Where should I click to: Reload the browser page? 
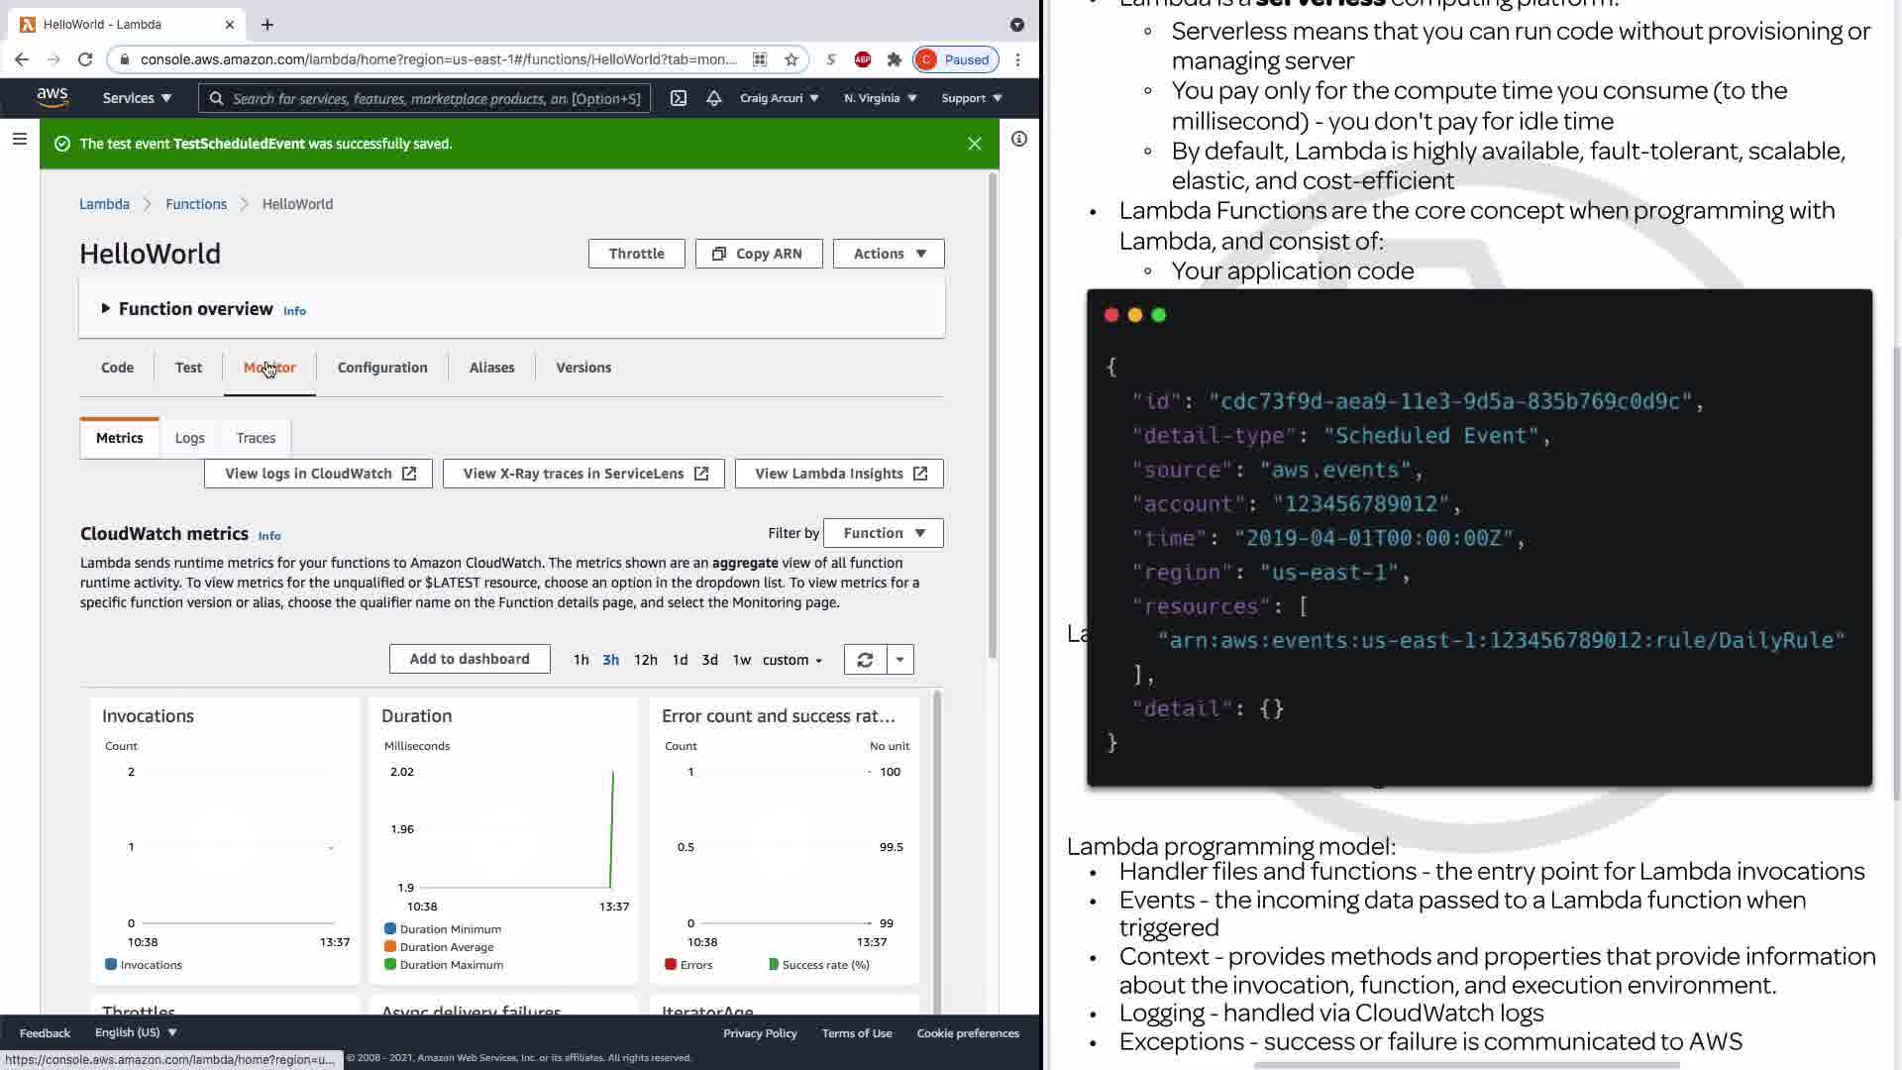[85, 59]
